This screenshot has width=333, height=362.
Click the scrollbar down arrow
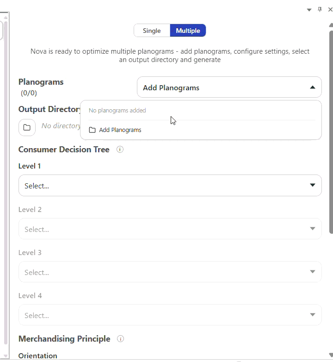[x=330, y=355]
